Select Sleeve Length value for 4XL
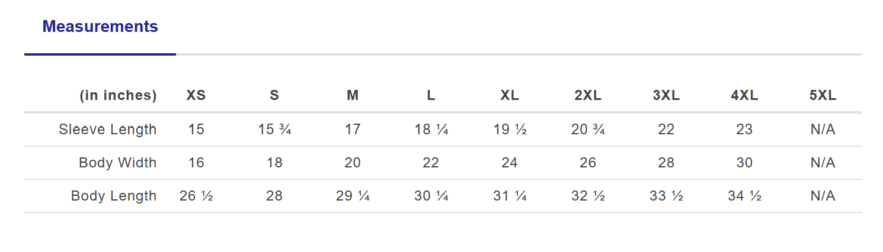883x252 pixels. click(744, 130)
